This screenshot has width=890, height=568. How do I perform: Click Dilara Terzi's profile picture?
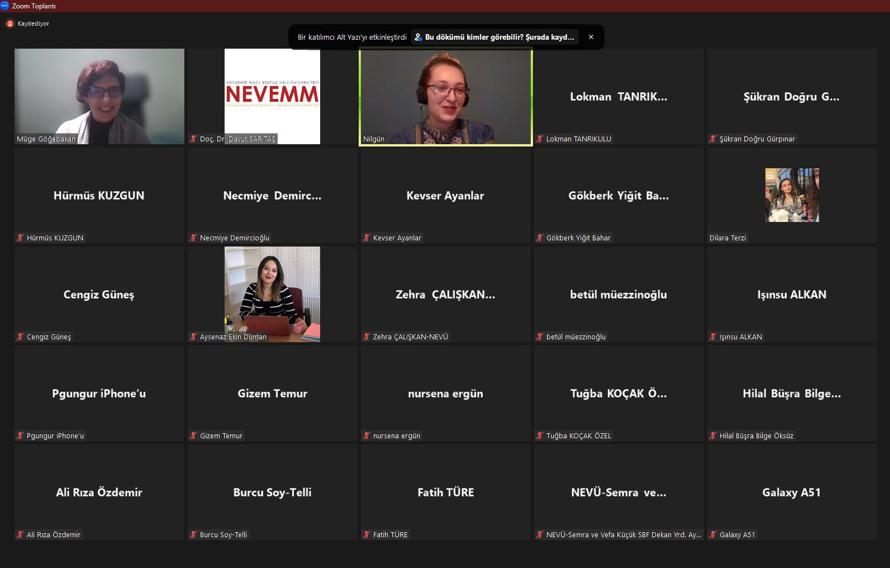pos(792,195)
